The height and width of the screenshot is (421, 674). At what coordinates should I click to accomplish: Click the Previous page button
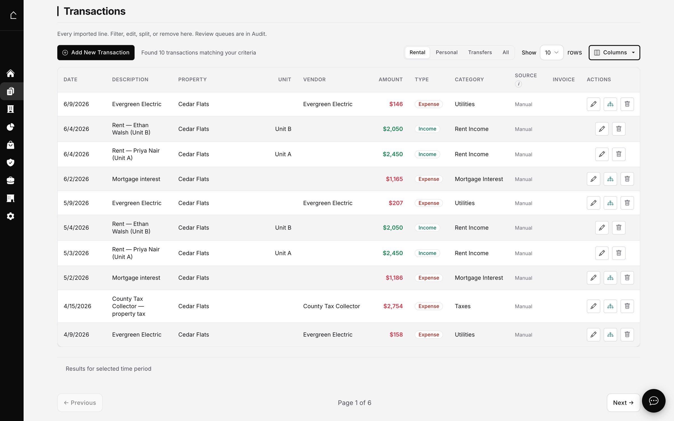[80, 403]
